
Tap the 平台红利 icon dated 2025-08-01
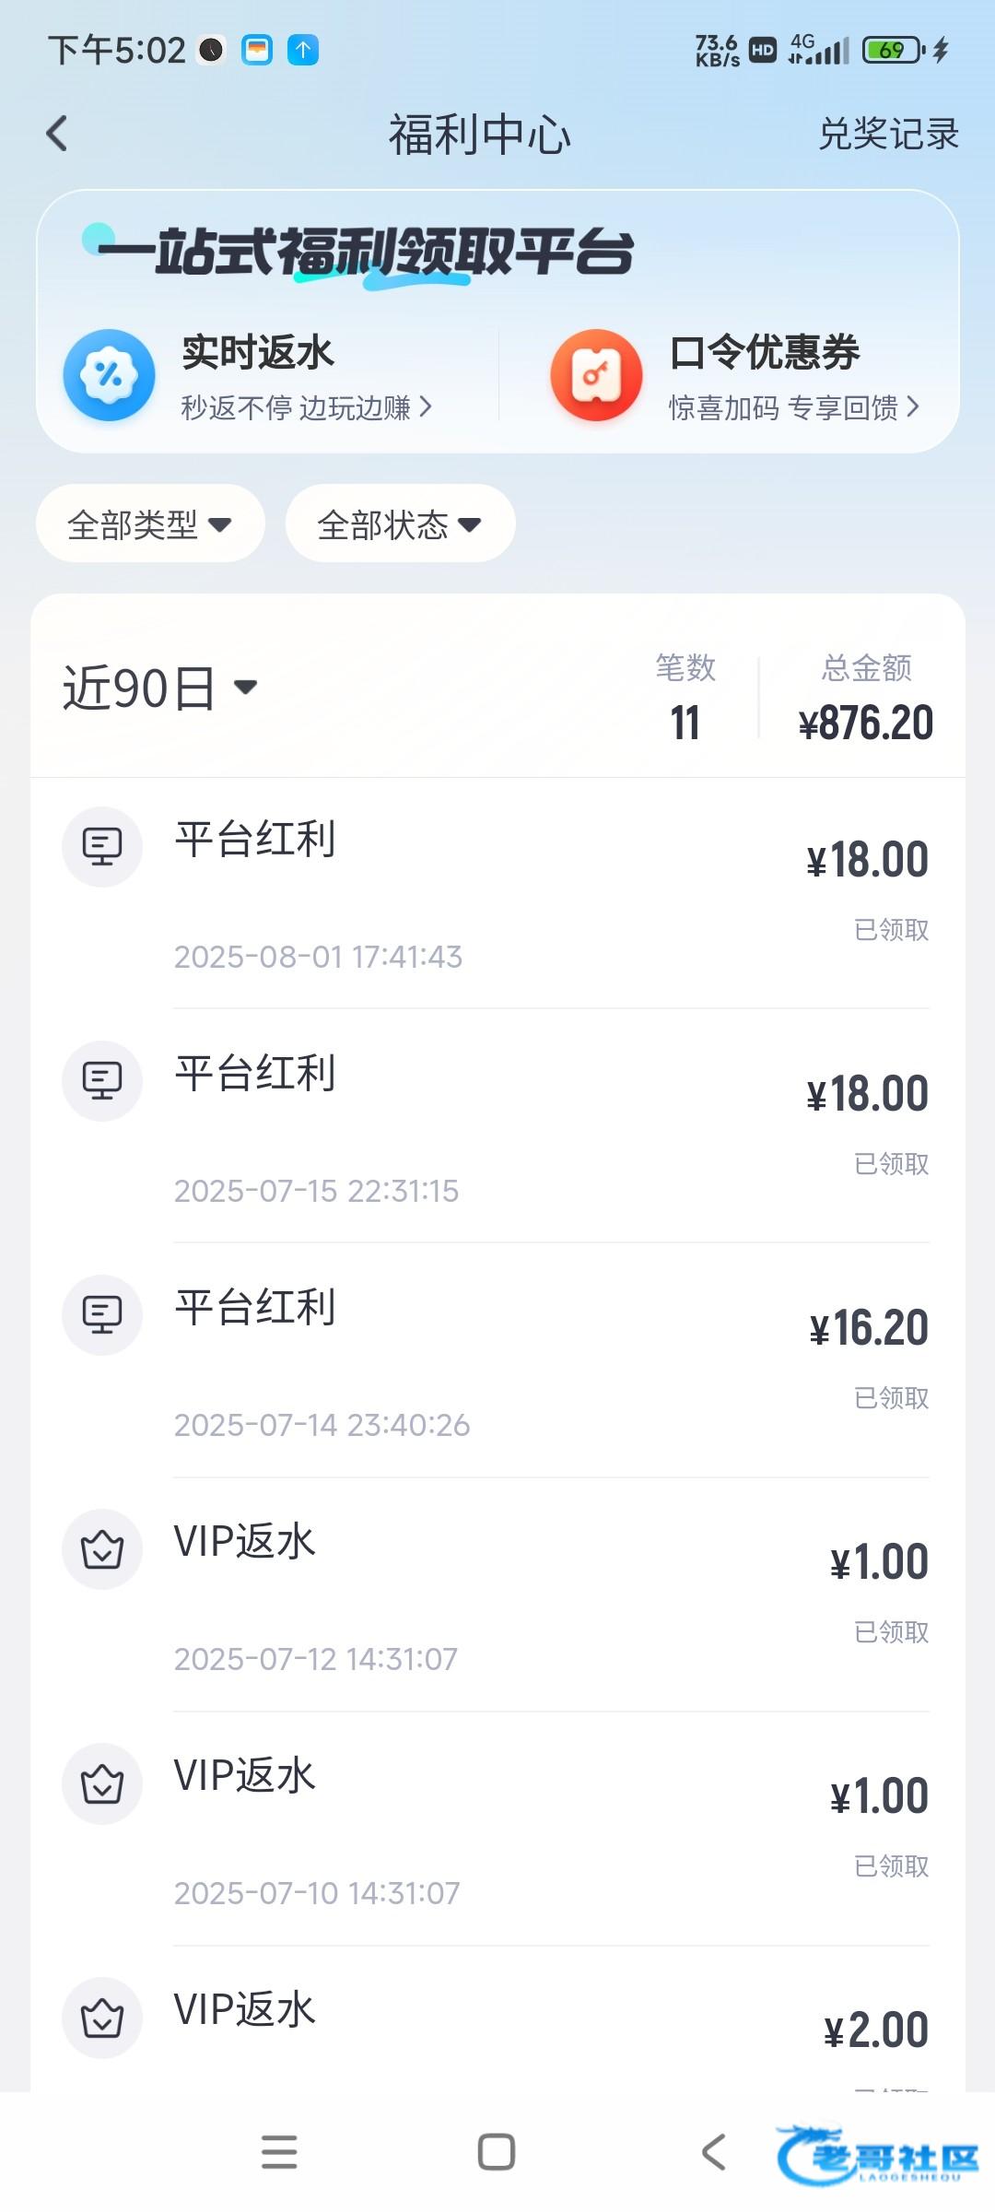[102, 846]
